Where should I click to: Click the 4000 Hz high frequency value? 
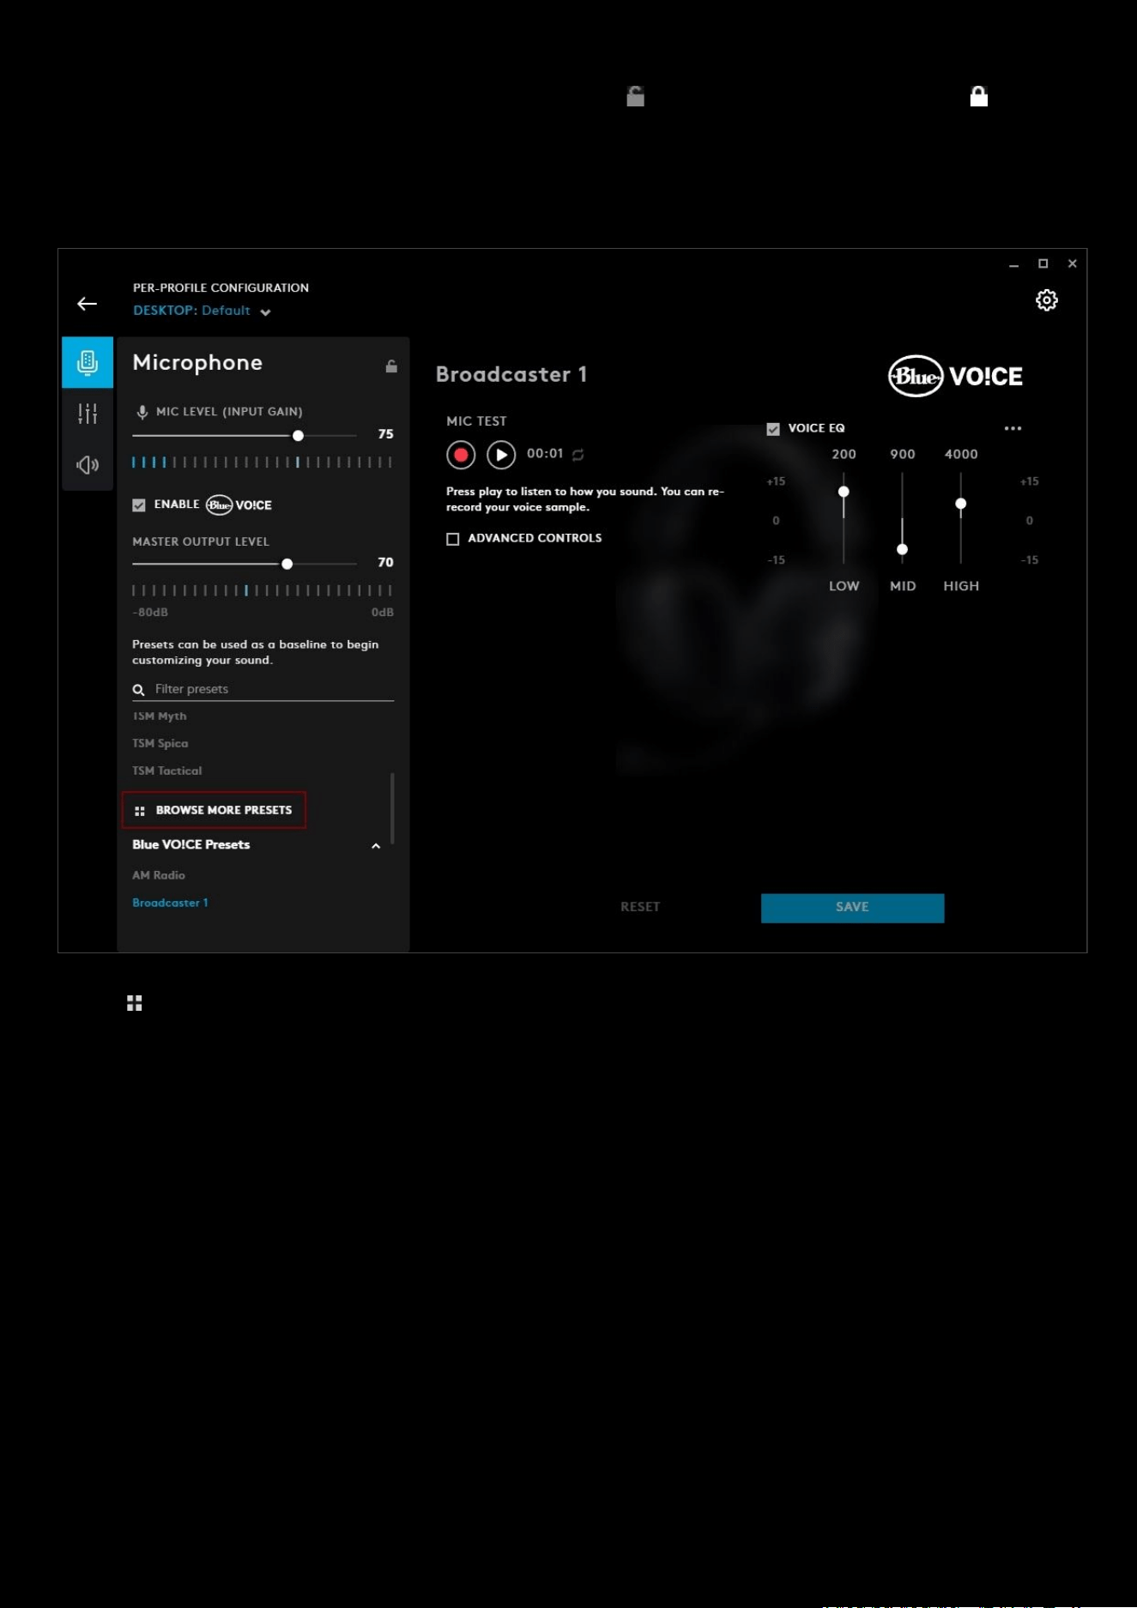pos(961,455)
